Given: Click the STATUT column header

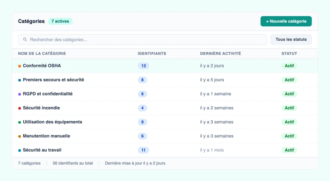Looking at the screenshot, I should click(289, 53).
